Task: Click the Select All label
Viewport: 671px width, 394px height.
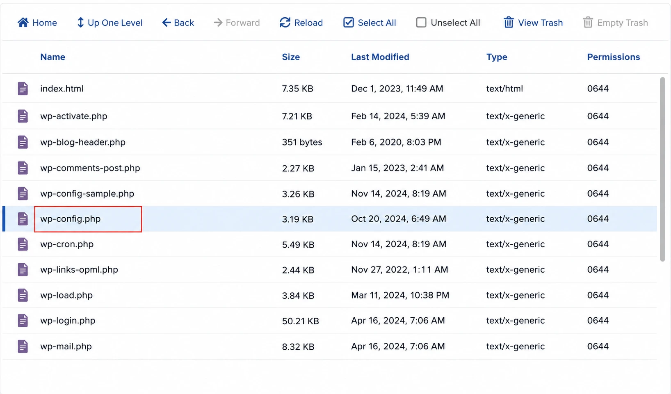Action: point(377,23)
